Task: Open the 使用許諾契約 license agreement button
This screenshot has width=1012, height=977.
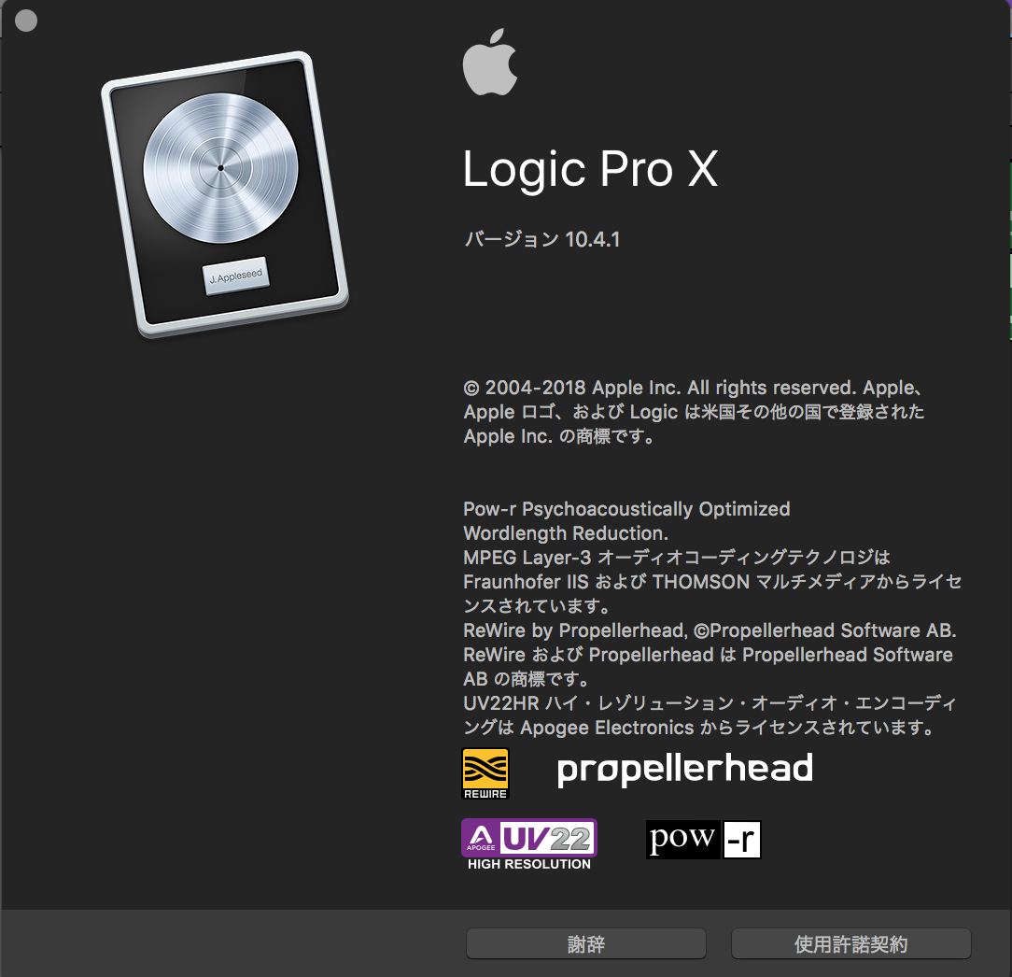Action: pos(850,944)
